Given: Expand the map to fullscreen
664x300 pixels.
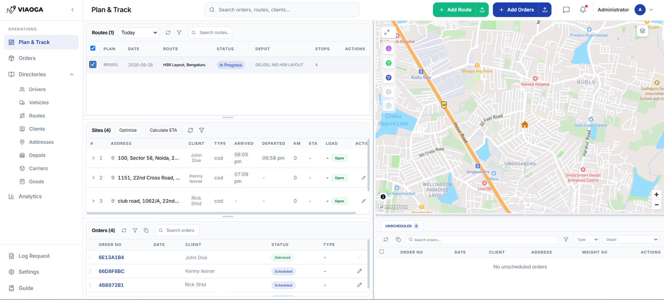Looking at the screenshot, I should [x=387, y=32].
